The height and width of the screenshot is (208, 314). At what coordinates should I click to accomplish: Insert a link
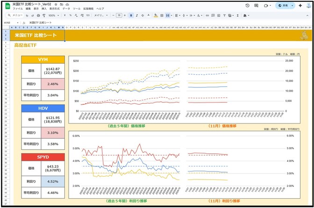(207, 15)
